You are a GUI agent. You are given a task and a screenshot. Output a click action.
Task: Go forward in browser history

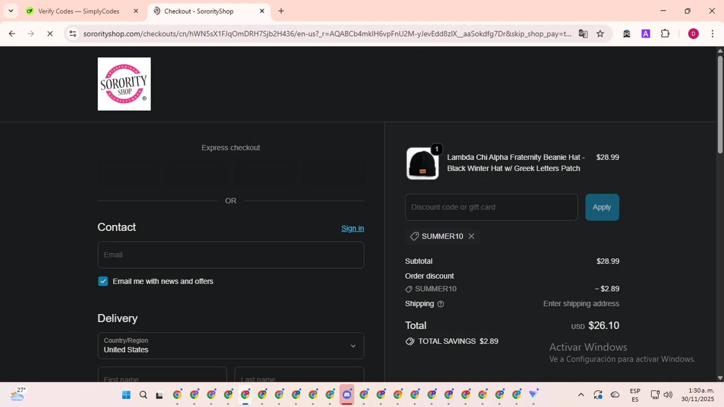[x=31, y=34]
